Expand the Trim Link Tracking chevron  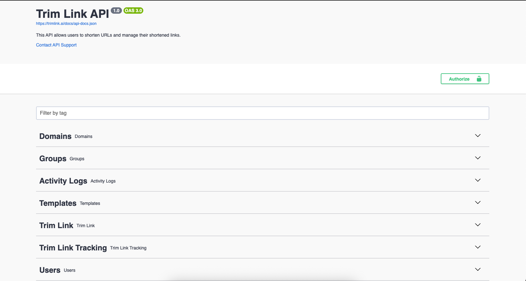tap(477, 247)
